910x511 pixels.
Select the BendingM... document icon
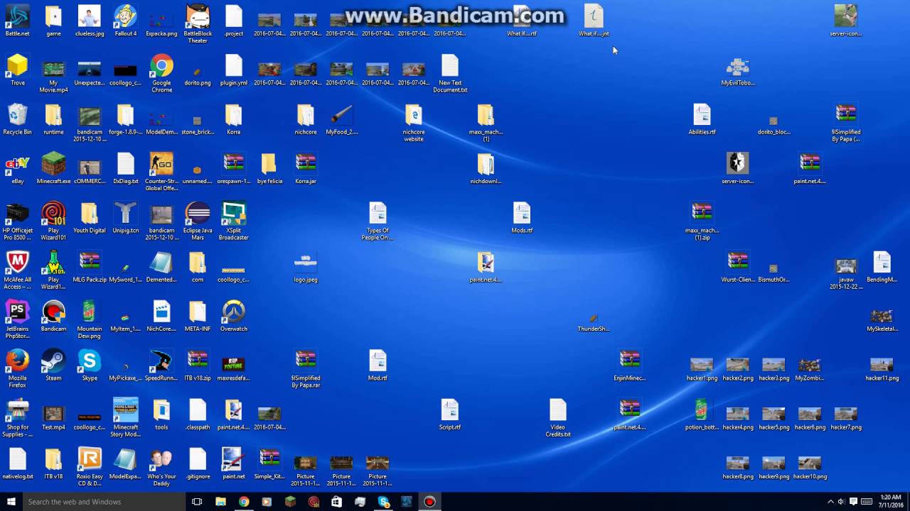[x=882, y=266]
